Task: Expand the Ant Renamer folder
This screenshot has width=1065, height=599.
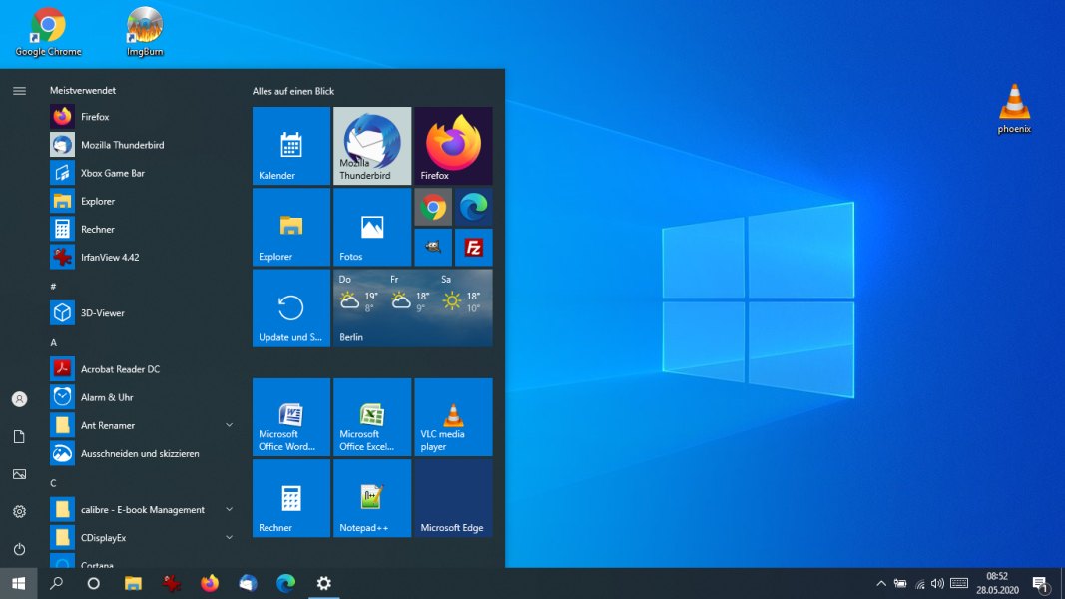Action: click(x=229, y=426)
